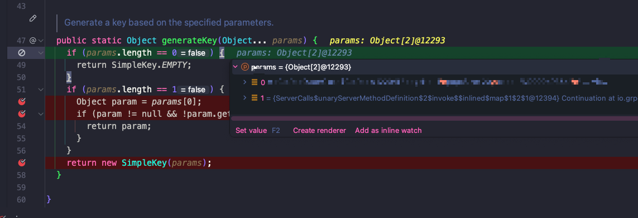The width and height of the screenshot is (638, 218).
Task: Click line number 54 in gutter
Action: coord(22,126)
